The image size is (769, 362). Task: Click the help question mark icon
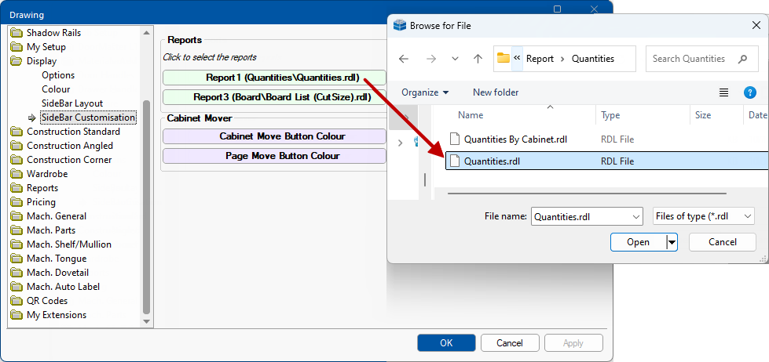[x=749, y=92]
